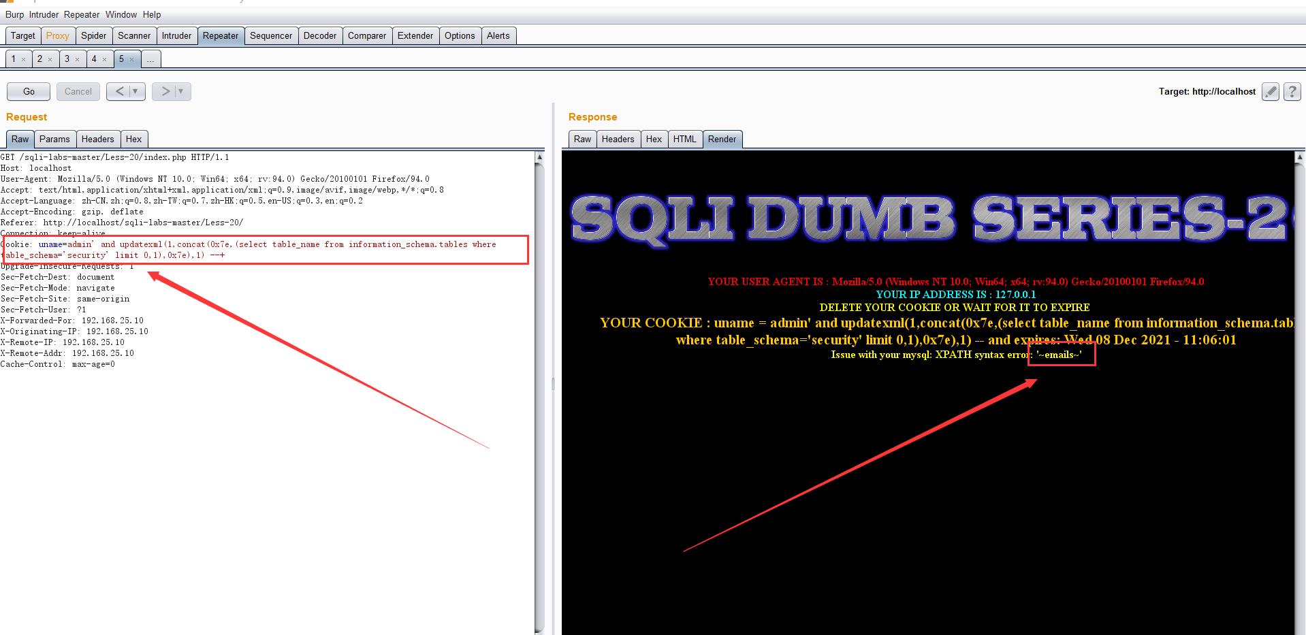The height and width of the screenshot is (635, 1306).
Task: Show Response Raw view tab
Action: (583, 139)
